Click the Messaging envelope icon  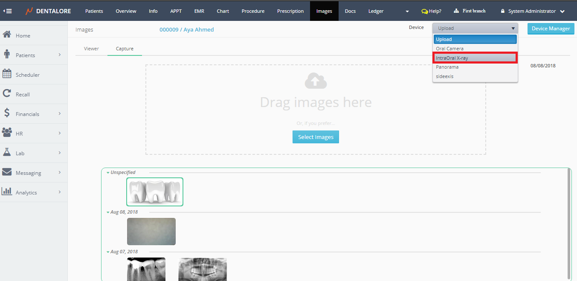[7, 172]
